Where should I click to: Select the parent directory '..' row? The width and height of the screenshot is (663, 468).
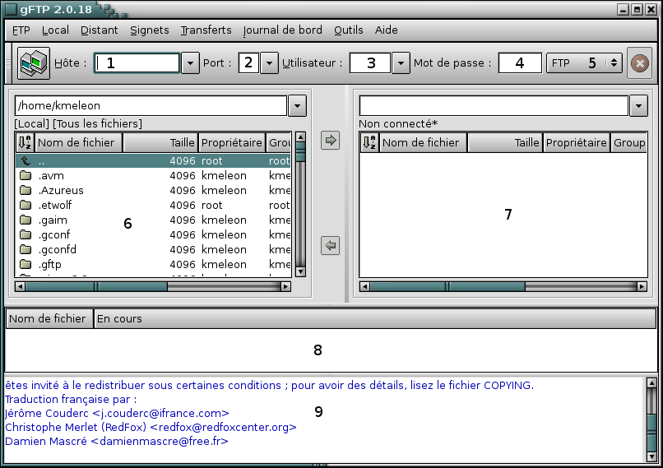coord(153,160)
